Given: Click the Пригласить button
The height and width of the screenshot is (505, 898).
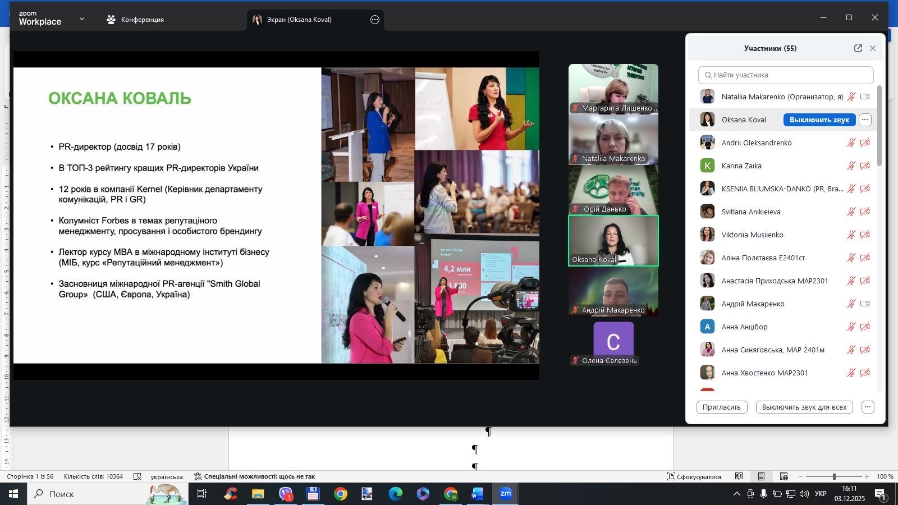Looking at the screenshot, I should point(721,407).
